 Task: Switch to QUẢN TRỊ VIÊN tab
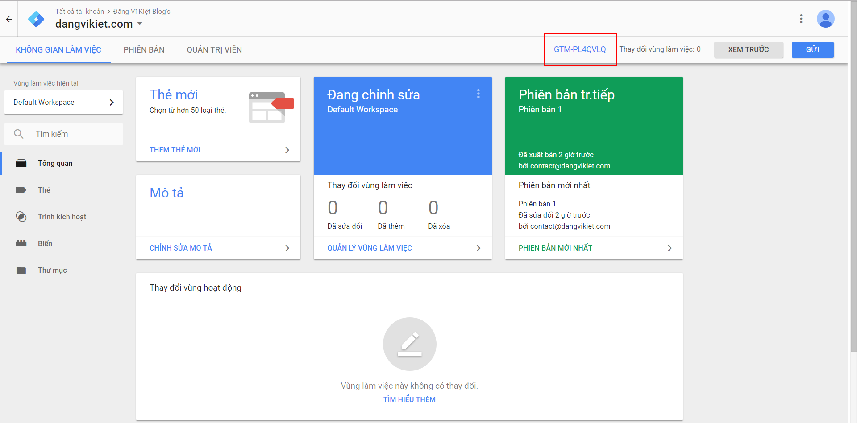point(214,50)
